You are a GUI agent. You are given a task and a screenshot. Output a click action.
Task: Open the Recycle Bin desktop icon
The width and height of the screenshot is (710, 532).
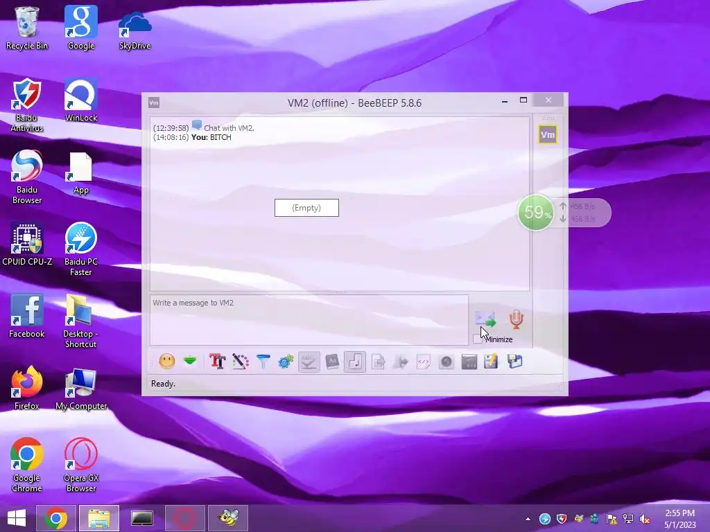pyautogui.click(x=27, y=28)
